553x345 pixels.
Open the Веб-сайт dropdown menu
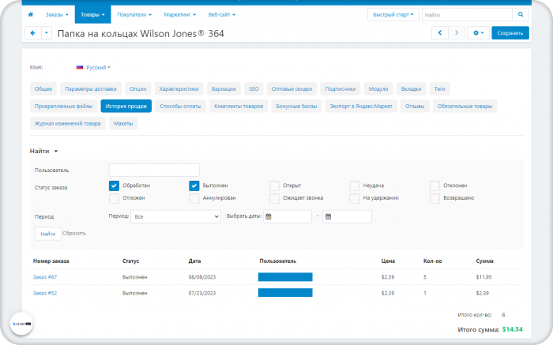coord(222,14)
